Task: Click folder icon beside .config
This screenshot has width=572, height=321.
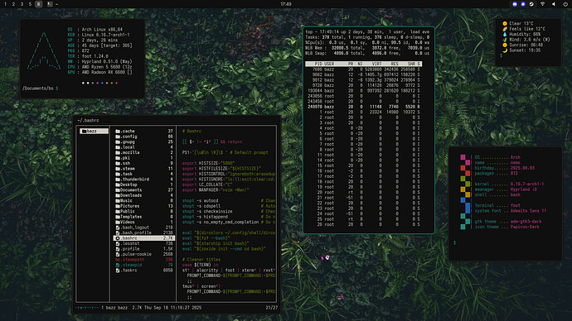Action: [x=118, y=137]
